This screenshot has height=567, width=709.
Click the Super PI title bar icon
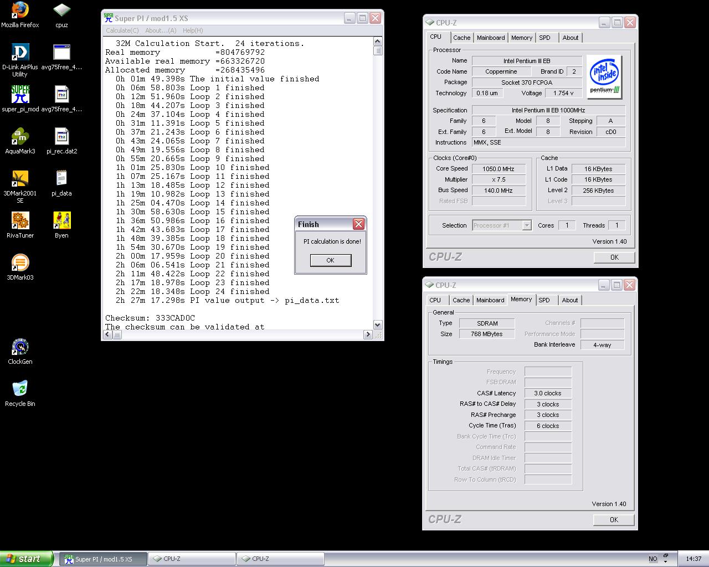pyautogui.click(x=109, y=18)
